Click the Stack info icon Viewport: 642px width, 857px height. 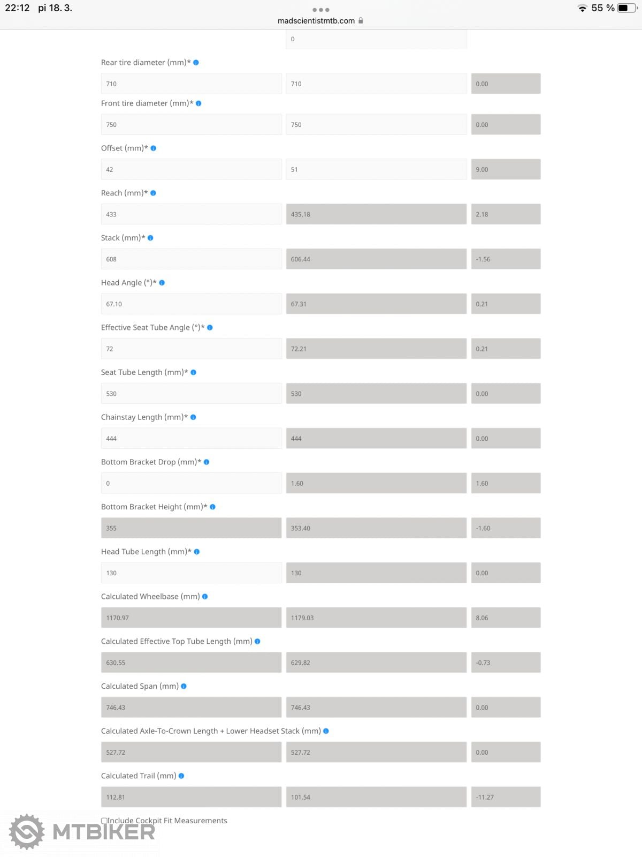point(150,238)
